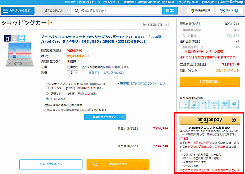Screen dimensions: 245x174
Task: Choose the プランS 3-year warranty option
Action: [x=48, y=88]
